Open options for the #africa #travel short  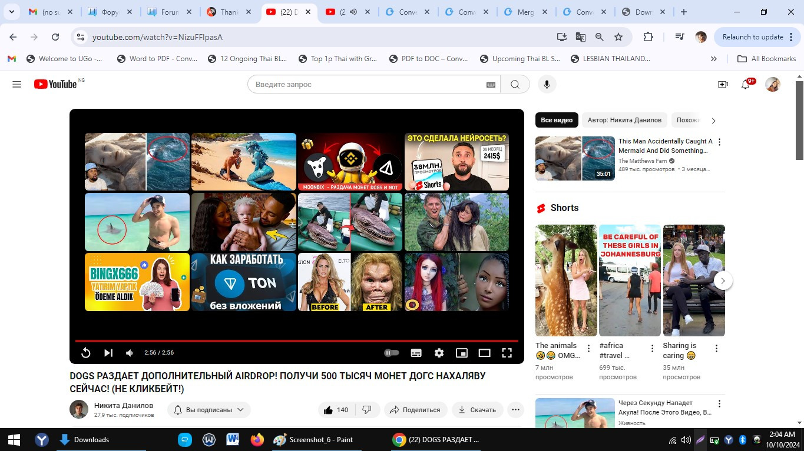(x=652, y=349)
